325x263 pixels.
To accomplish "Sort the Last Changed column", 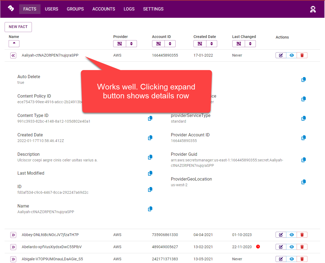I will (250, 44).
